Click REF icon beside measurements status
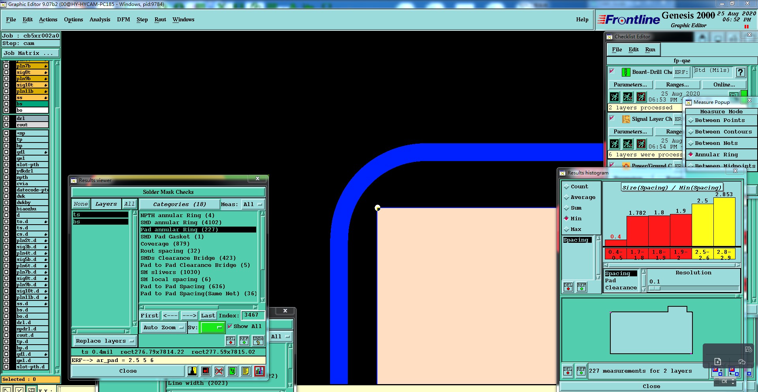This screenshot has height=392, width=758. (581, 371)
